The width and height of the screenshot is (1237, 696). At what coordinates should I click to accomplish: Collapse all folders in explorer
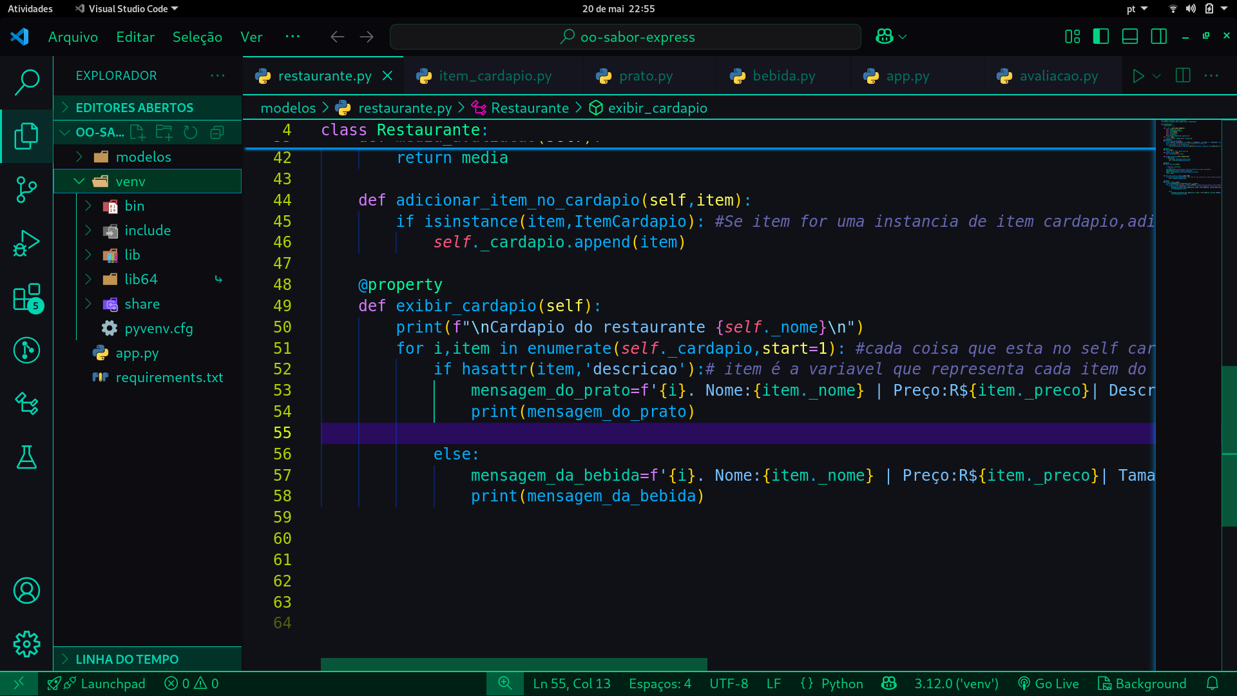217,132
